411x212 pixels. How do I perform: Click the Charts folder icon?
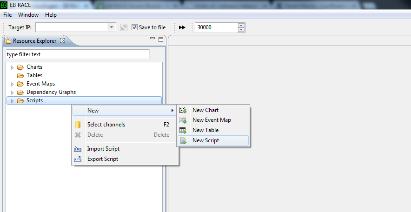pyautogui.click(x=20, y=67)
